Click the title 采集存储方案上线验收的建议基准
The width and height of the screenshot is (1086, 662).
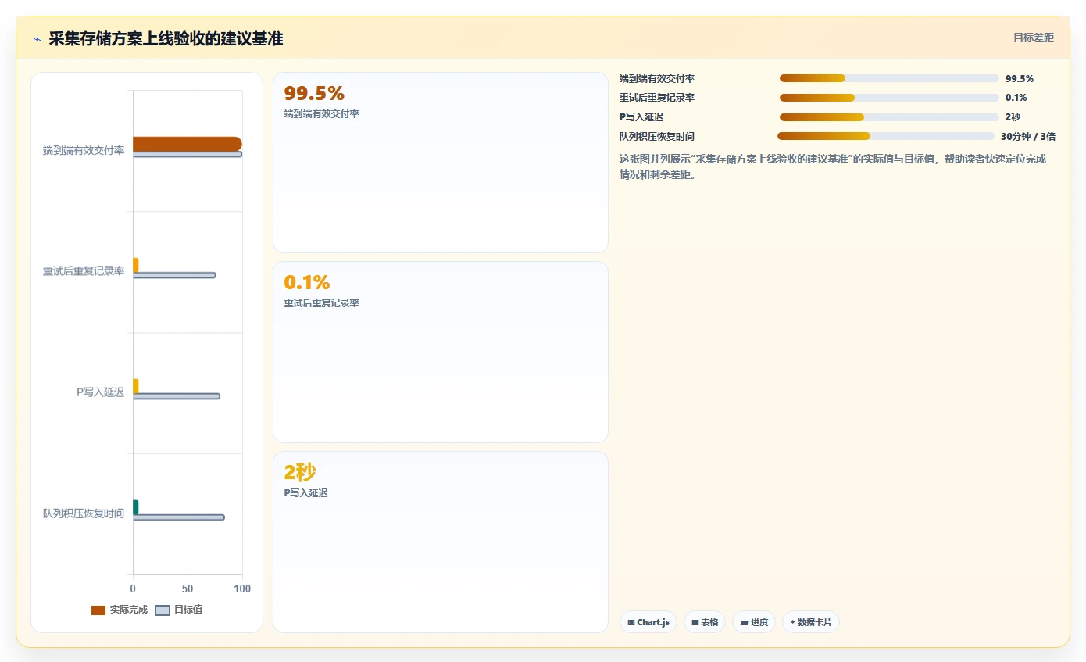[166, 38]
